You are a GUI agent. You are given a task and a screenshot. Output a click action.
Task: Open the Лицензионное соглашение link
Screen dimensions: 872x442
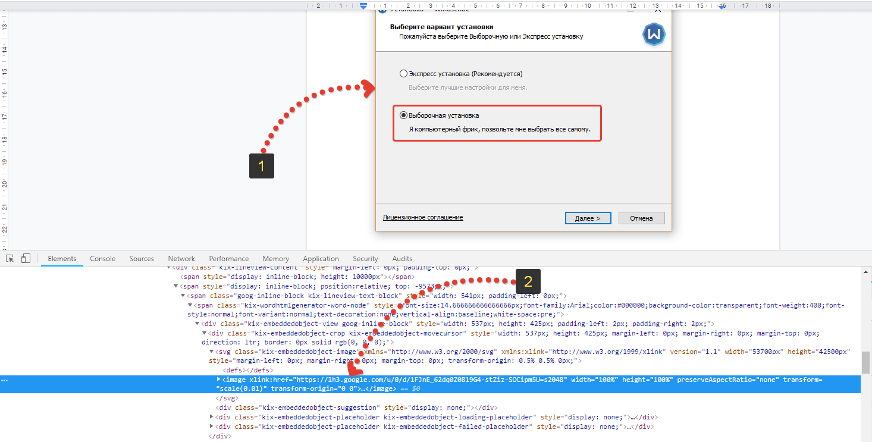423,218
